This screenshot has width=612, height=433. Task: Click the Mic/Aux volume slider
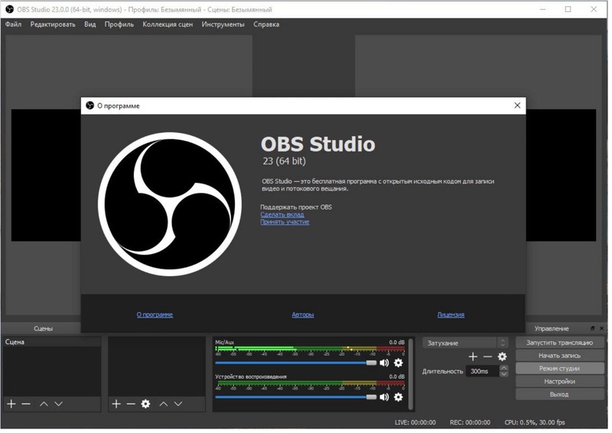295,363
